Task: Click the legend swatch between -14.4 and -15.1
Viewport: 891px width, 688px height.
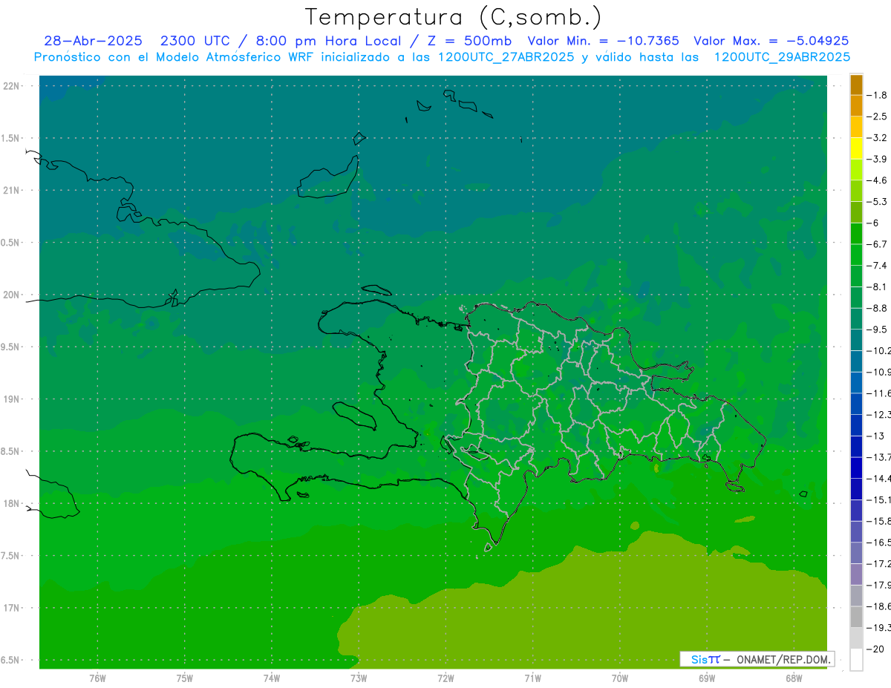Action: (x=856, y=488)
